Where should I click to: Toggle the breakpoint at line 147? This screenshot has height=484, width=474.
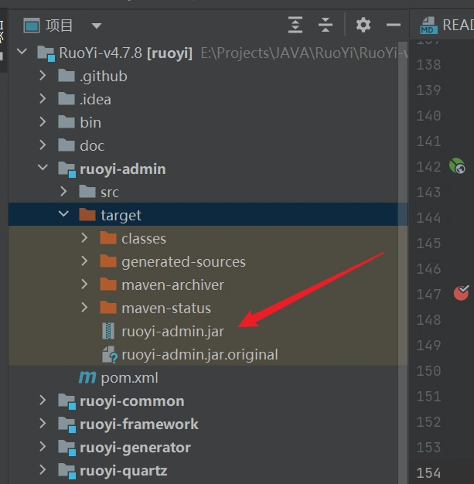pyautogui.click(x=461, y=293)
